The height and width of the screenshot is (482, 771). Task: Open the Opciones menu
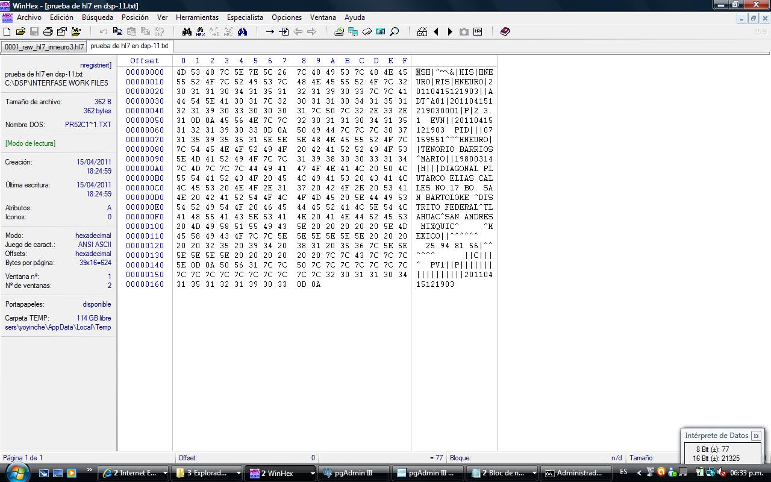pos(287,17)
